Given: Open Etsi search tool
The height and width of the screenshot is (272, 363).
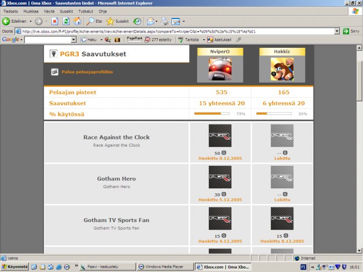Looking at the screenshot, I should pos(94,21).
